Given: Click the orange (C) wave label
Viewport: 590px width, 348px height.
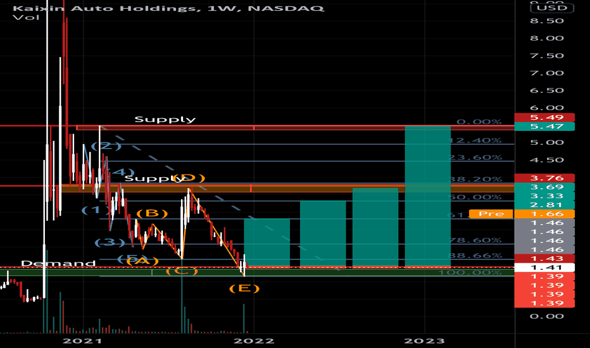Looking at the screenshot, I should 182,271.
